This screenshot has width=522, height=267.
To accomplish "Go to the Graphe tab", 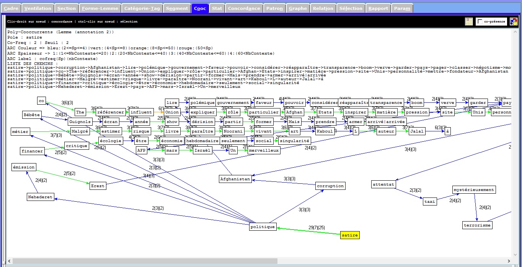I will click(x=298, y=8).
